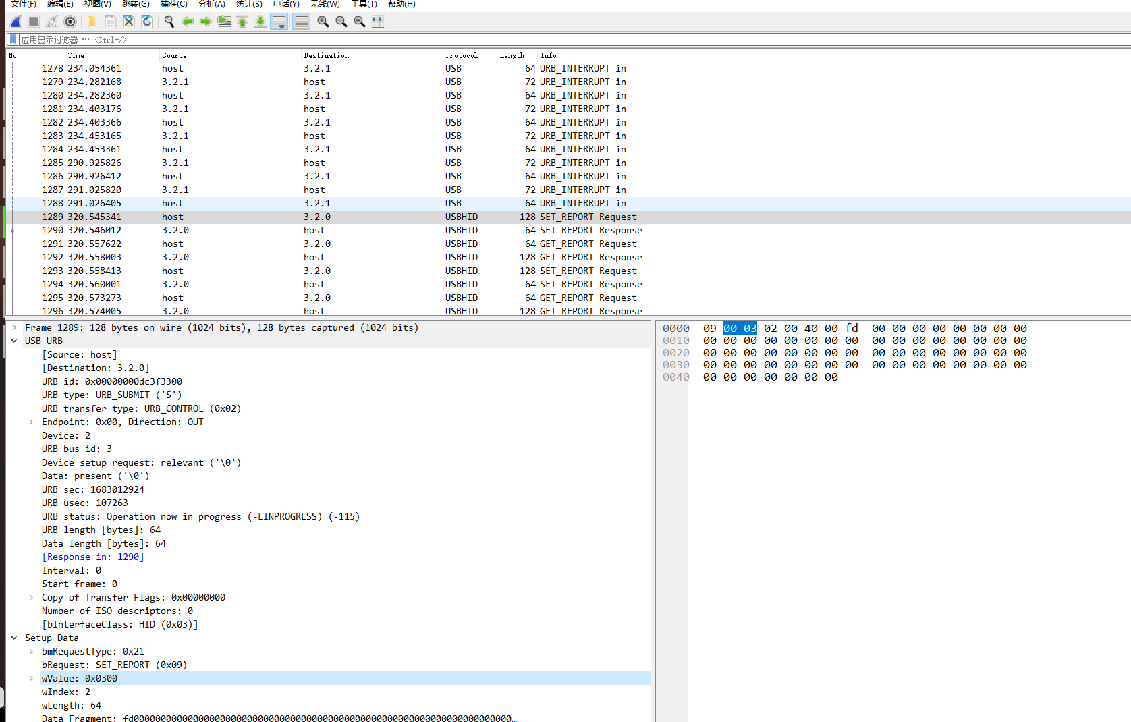Sort packets by the No. column
The image size is (1131, 722).
pyautogui.click(x=35, y=55)
